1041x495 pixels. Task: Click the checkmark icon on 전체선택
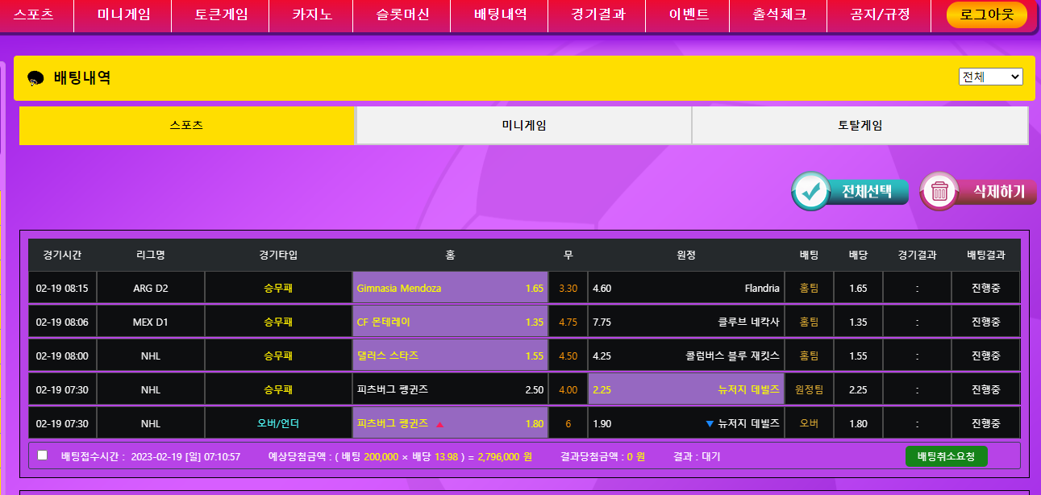tap(810, 192)
